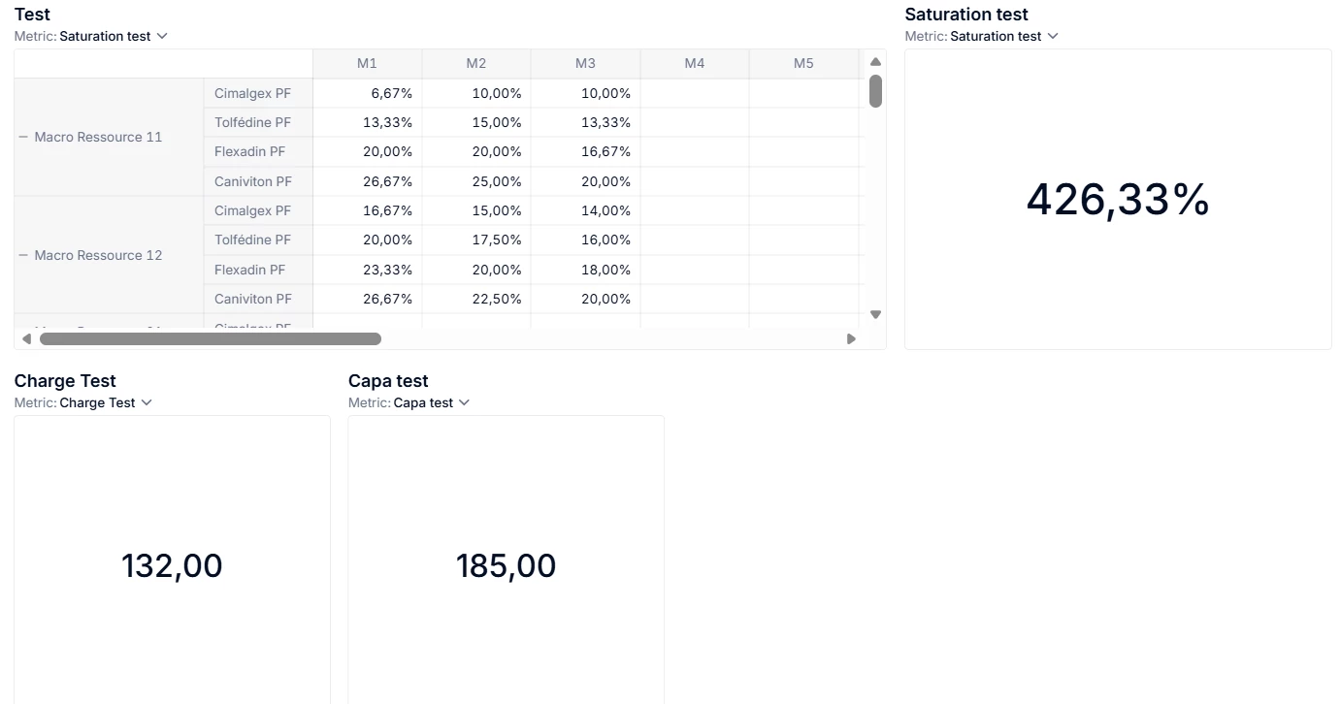The width and height of the screenshot is (1341, 704).
Task: Expand the Charge Test metric selector
Action: click(105, 402)
